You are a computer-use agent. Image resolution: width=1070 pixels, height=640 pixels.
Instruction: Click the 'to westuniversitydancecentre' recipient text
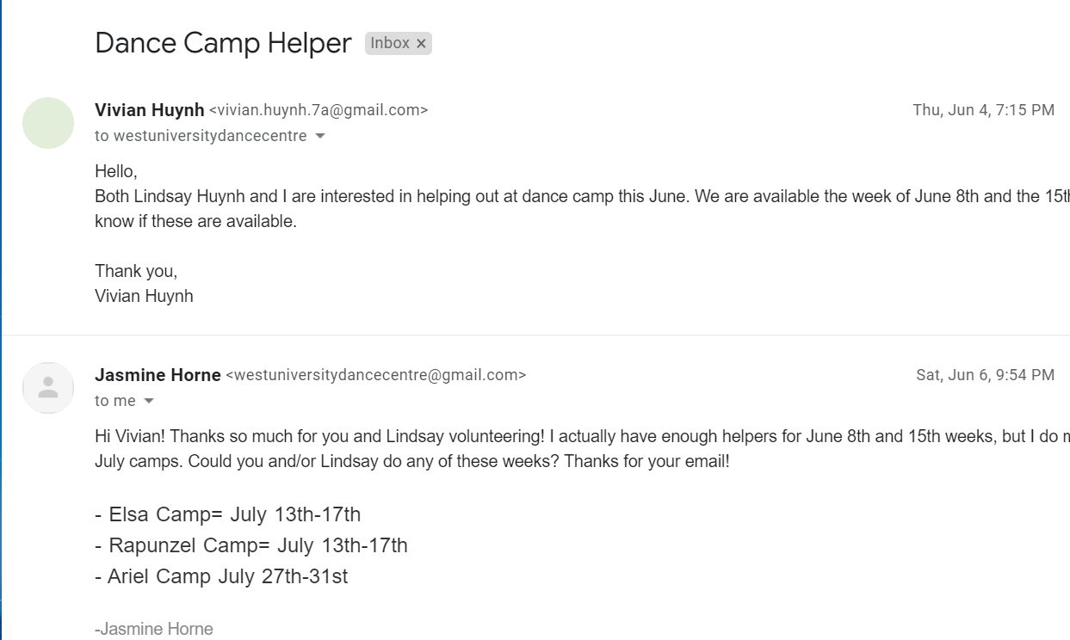pos(201,136)
